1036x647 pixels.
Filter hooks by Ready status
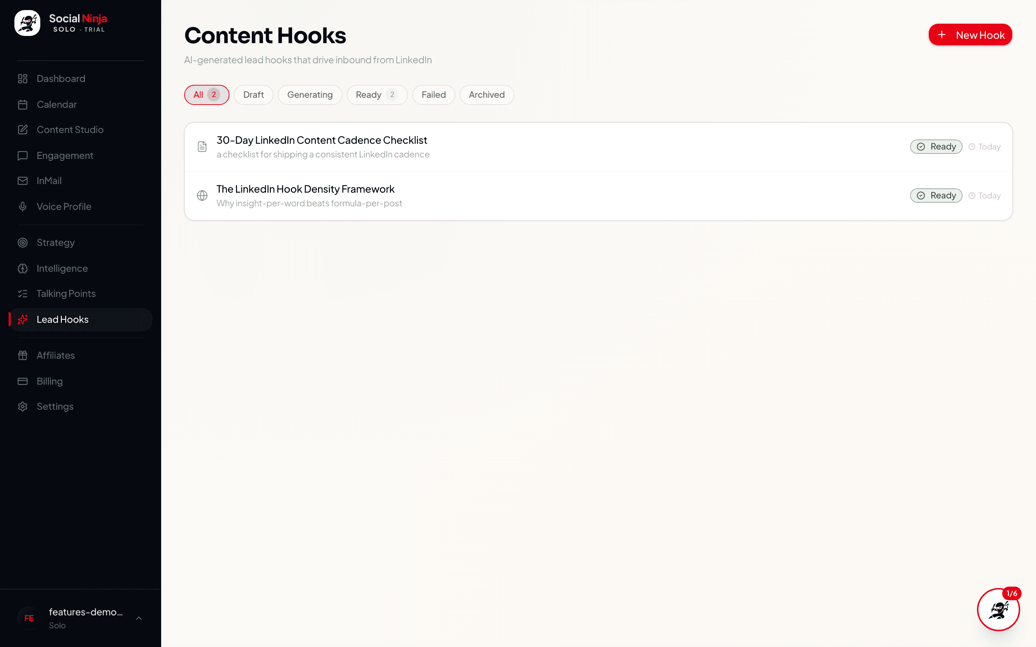point(377,95)
